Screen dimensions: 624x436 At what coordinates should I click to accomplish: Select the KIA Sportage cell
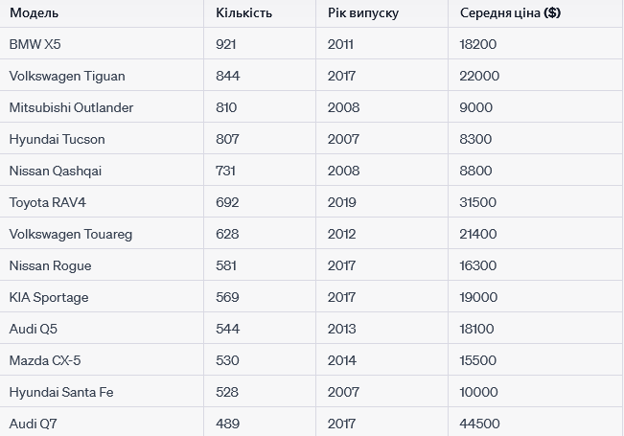click(49, 297)
